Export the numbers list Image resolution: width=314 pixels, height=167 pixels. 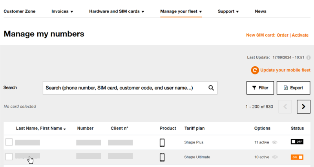click(x=293, y=88)
